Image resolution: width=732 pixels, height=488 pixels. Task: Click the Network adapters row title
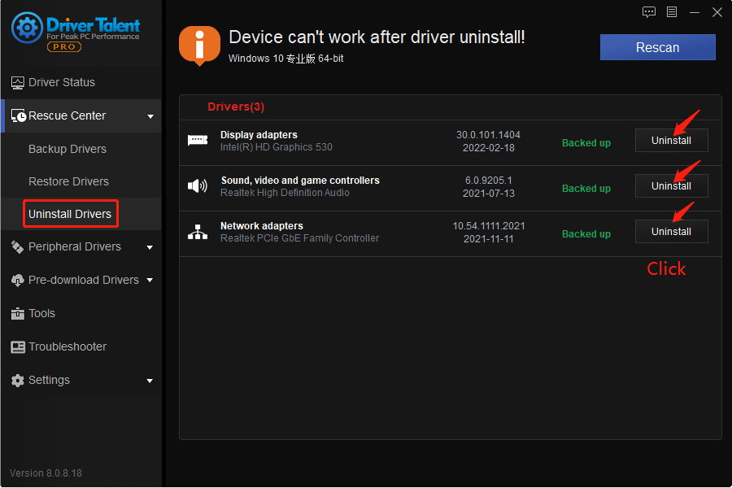(x=261, y=226)
